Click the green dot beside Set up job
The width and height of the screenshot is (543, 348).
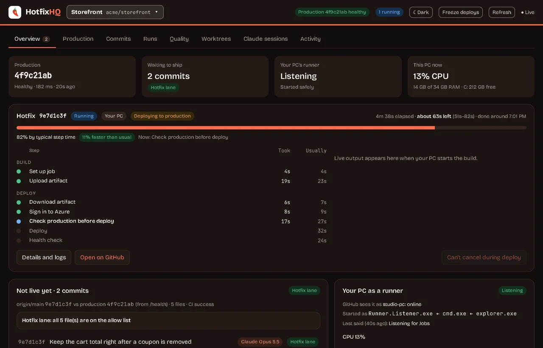click(x=19, y=171)
